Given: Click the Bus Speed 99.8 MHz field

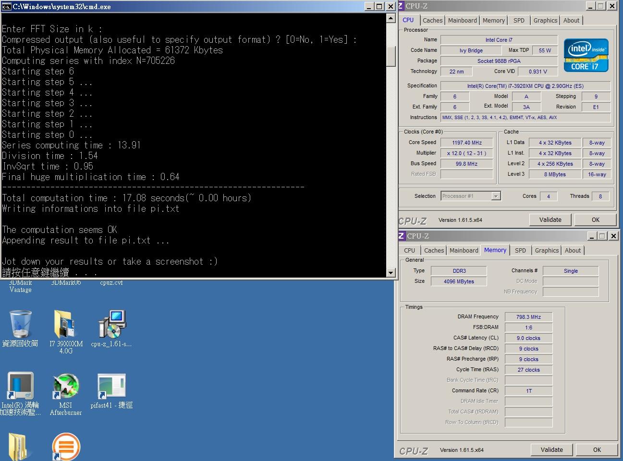Looking at the screenshot, I should (x=467, y=164).
